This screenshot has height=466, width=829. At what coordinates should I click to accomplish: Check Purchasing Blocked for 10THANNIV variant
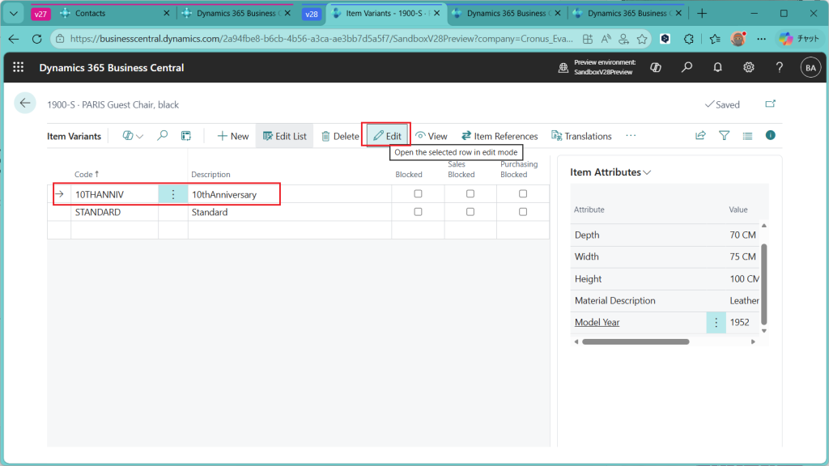tap(523, 194)
